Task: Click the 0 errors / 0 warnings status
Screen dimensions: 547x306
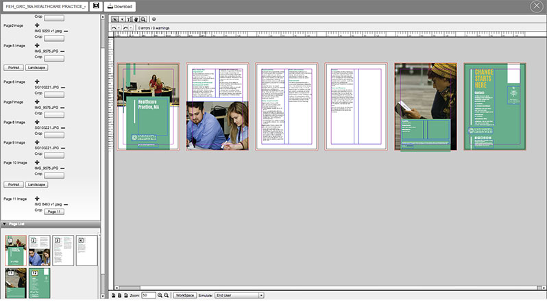Action: click(154, 28)
